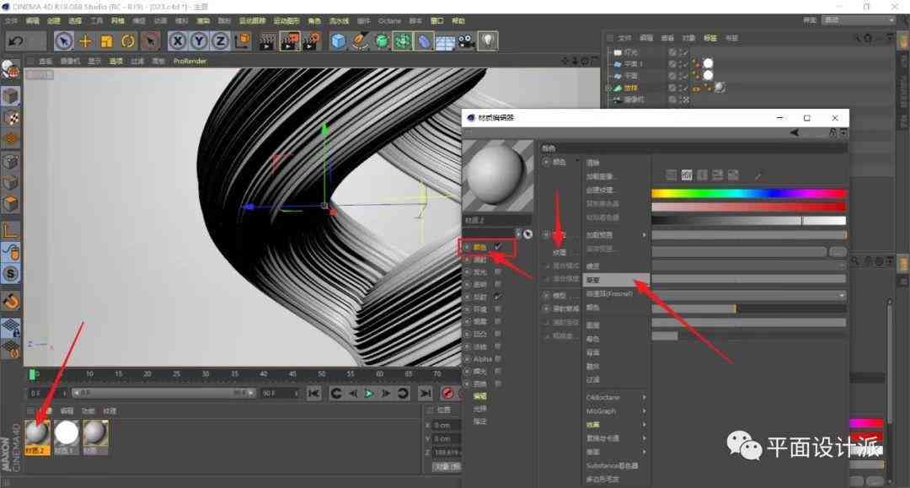The width and height of the screenshot is (910, 488).
Task: Select the Rotate tool
Action: tap(128, 40)
